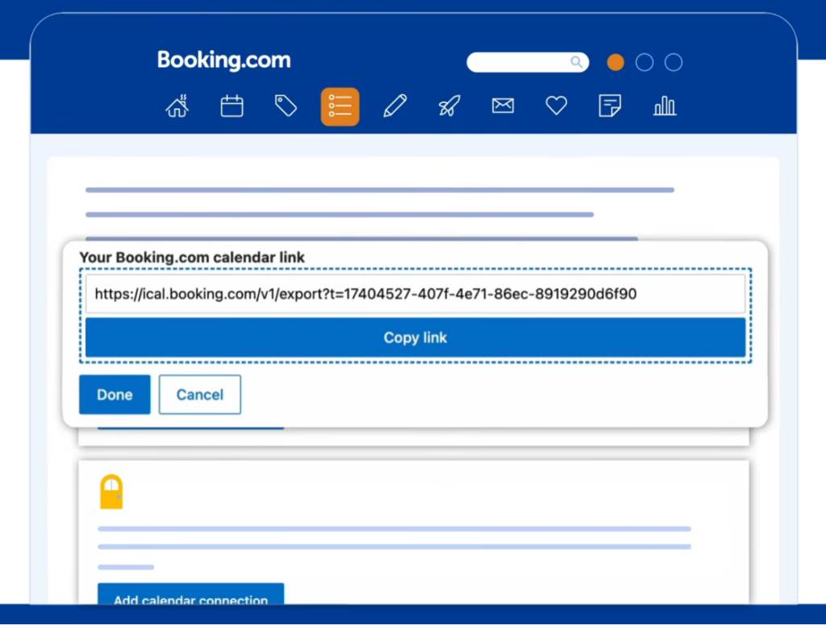This screenshot has height=625, width=826.
Task: Click the yellow door icon
Action: pyautogui.click(x=111, y=492)
